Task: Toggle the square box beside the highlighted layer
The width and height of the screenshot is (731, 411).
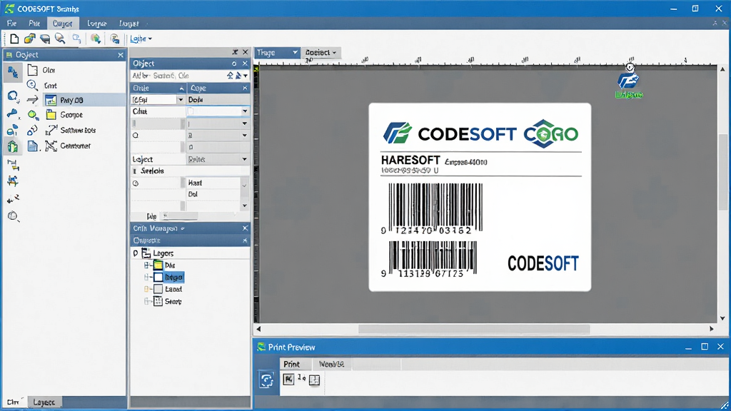Action: pos(158,278)
